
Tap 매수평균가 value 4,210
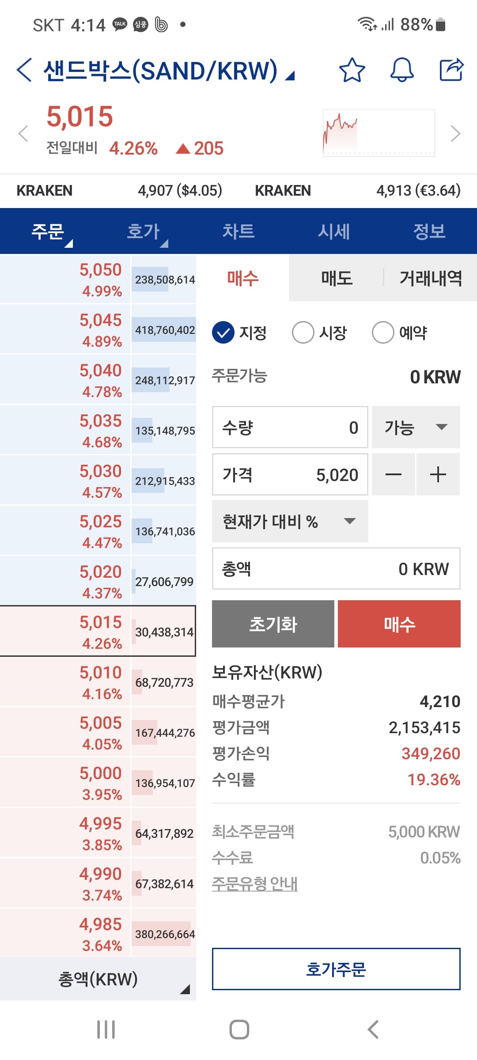(440, 701)
